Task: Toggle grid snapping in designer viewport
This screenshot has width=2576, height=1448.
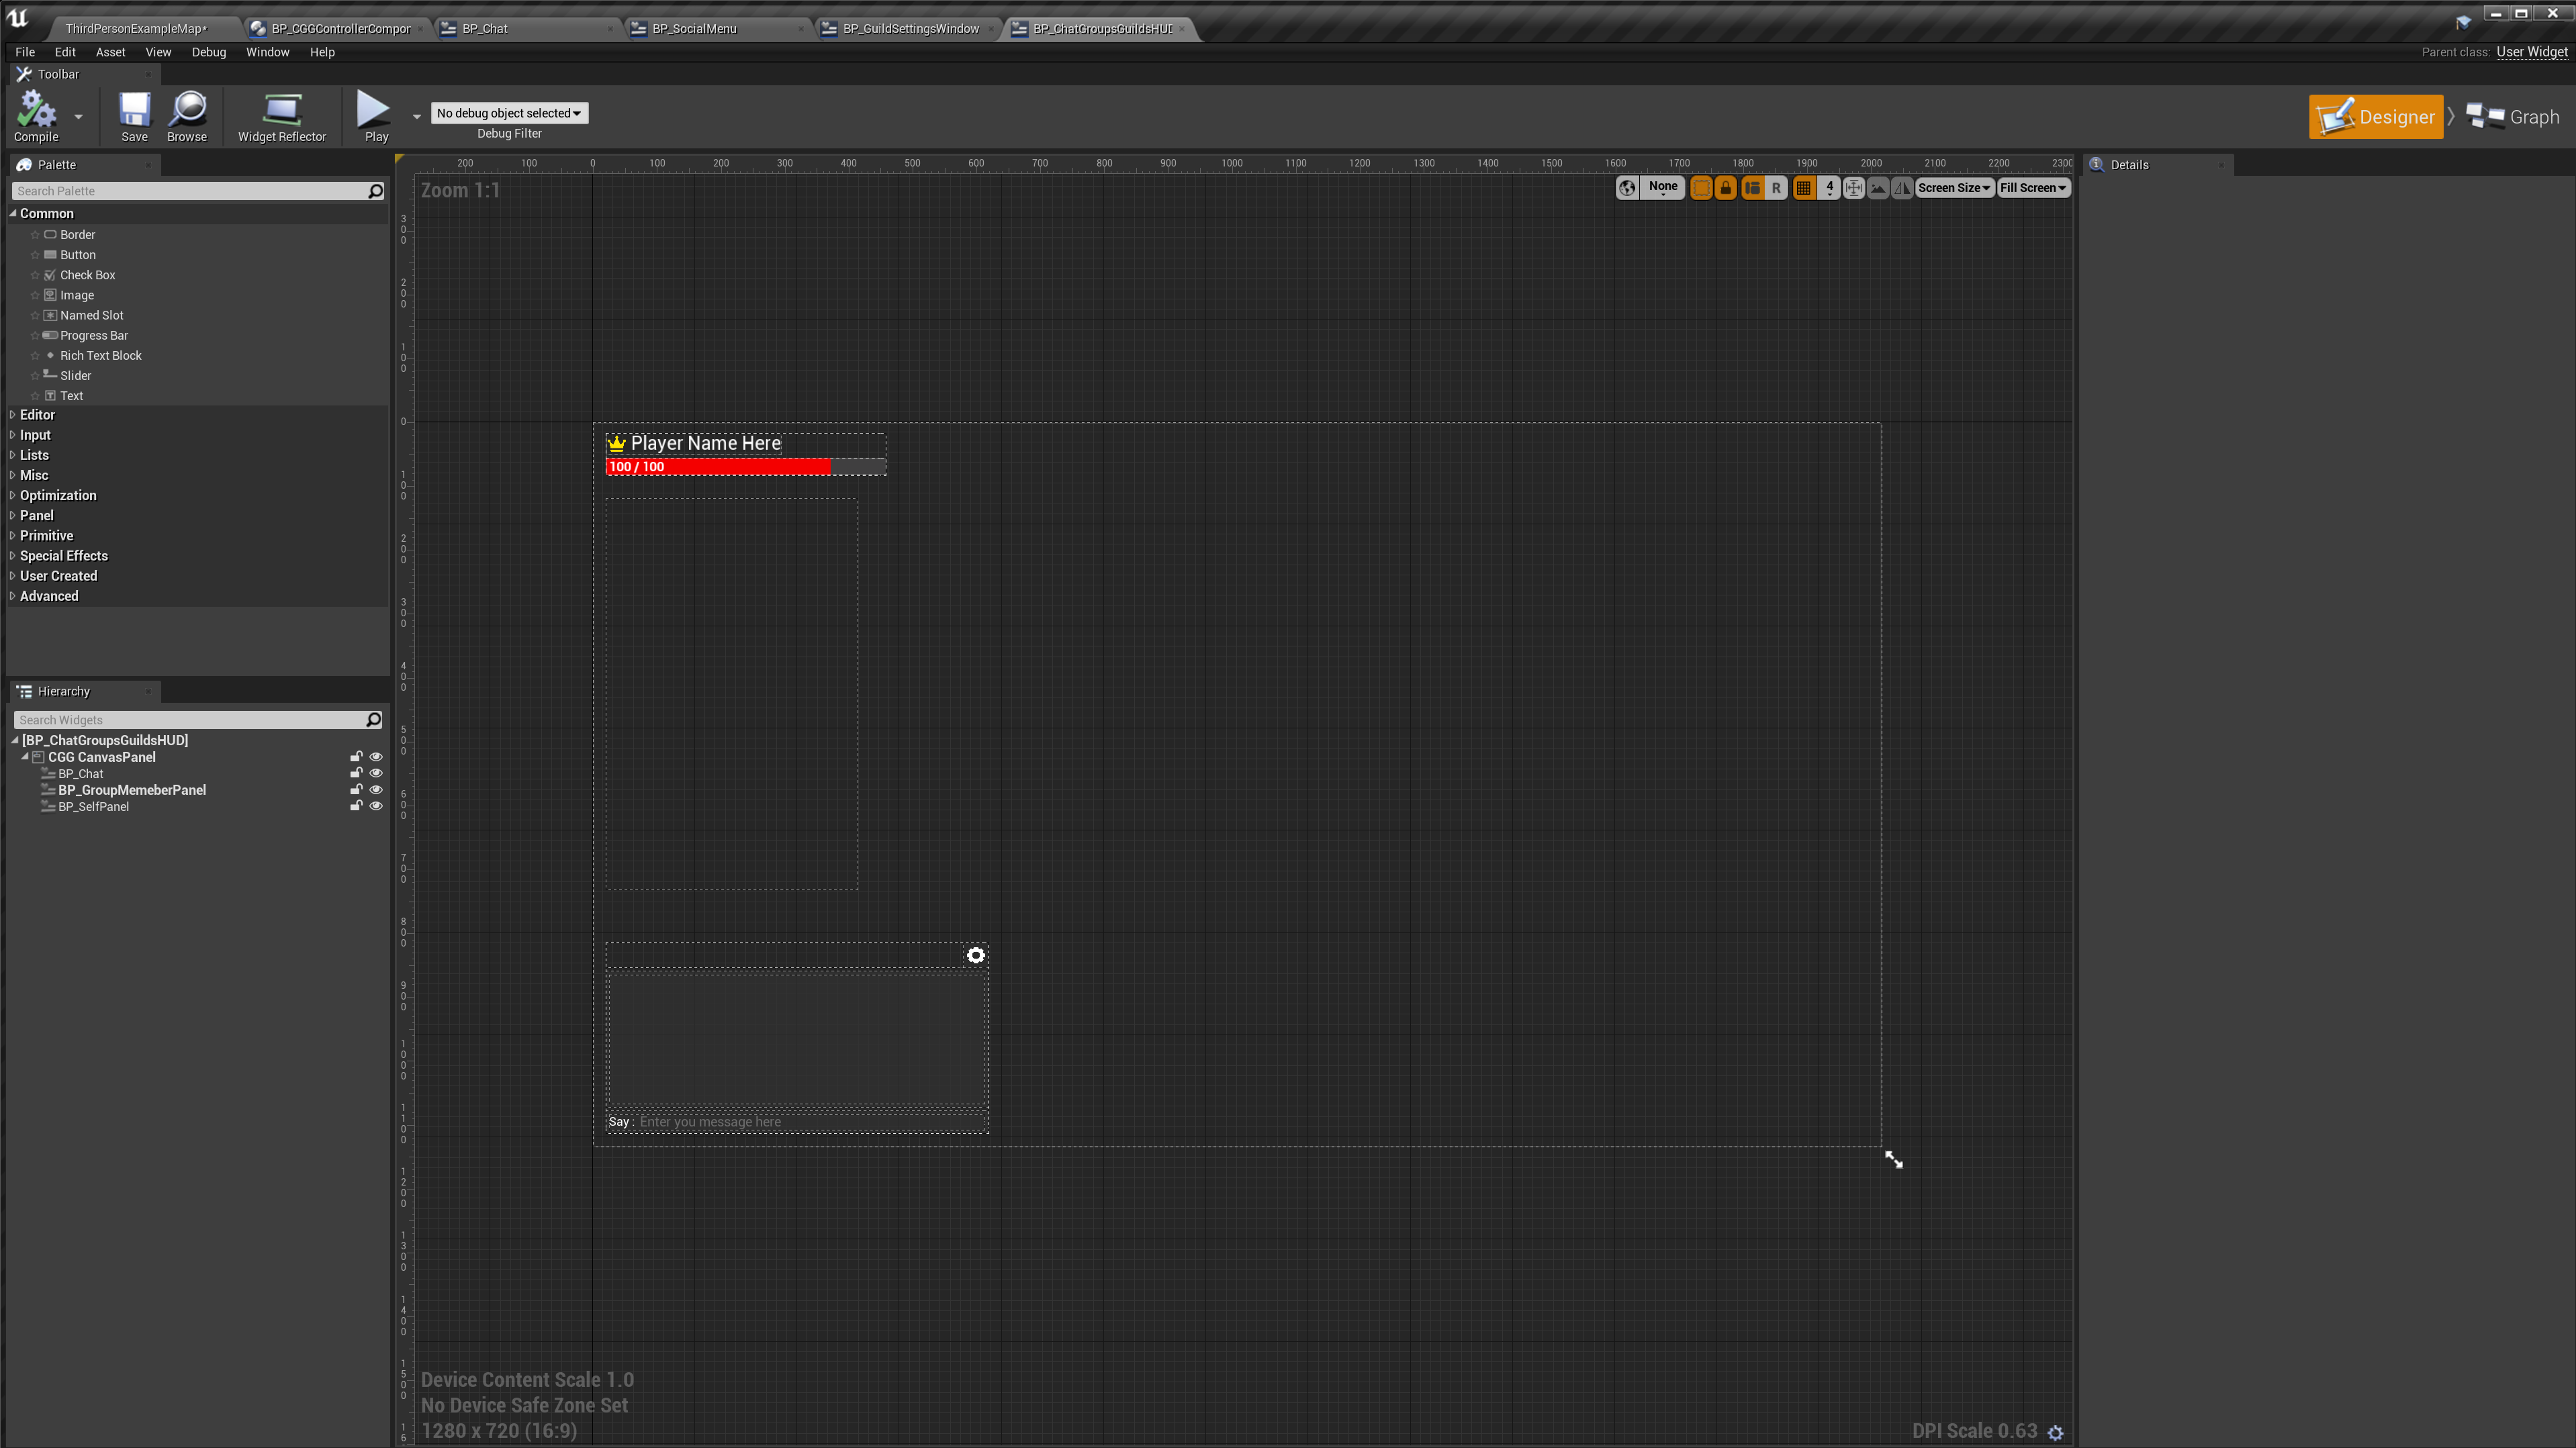Action: pyautogui.click(x=1803, y=187)
